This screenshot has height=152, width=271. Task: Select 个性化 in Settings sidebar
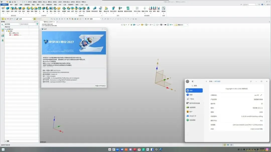[194, 99]
